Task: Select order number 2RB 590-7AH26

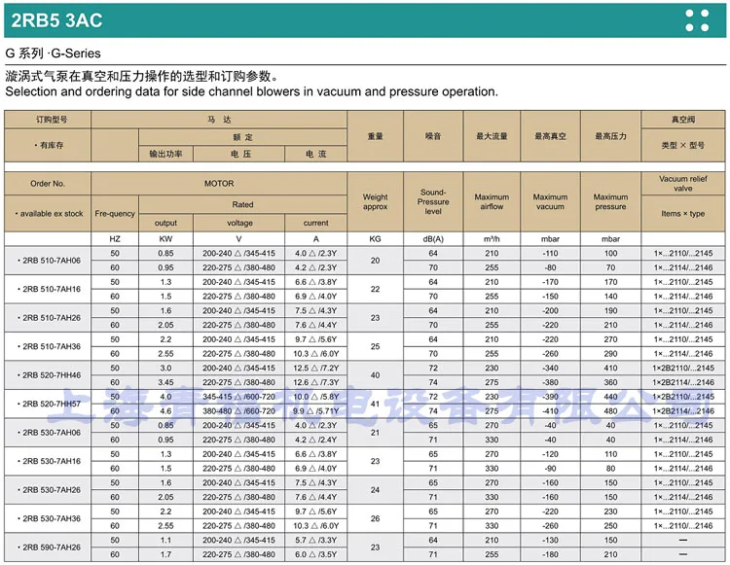Action: click(x=49, y=547)
